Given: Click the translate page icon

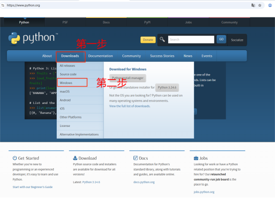Looking at the screenshot, I should point(253,5).
